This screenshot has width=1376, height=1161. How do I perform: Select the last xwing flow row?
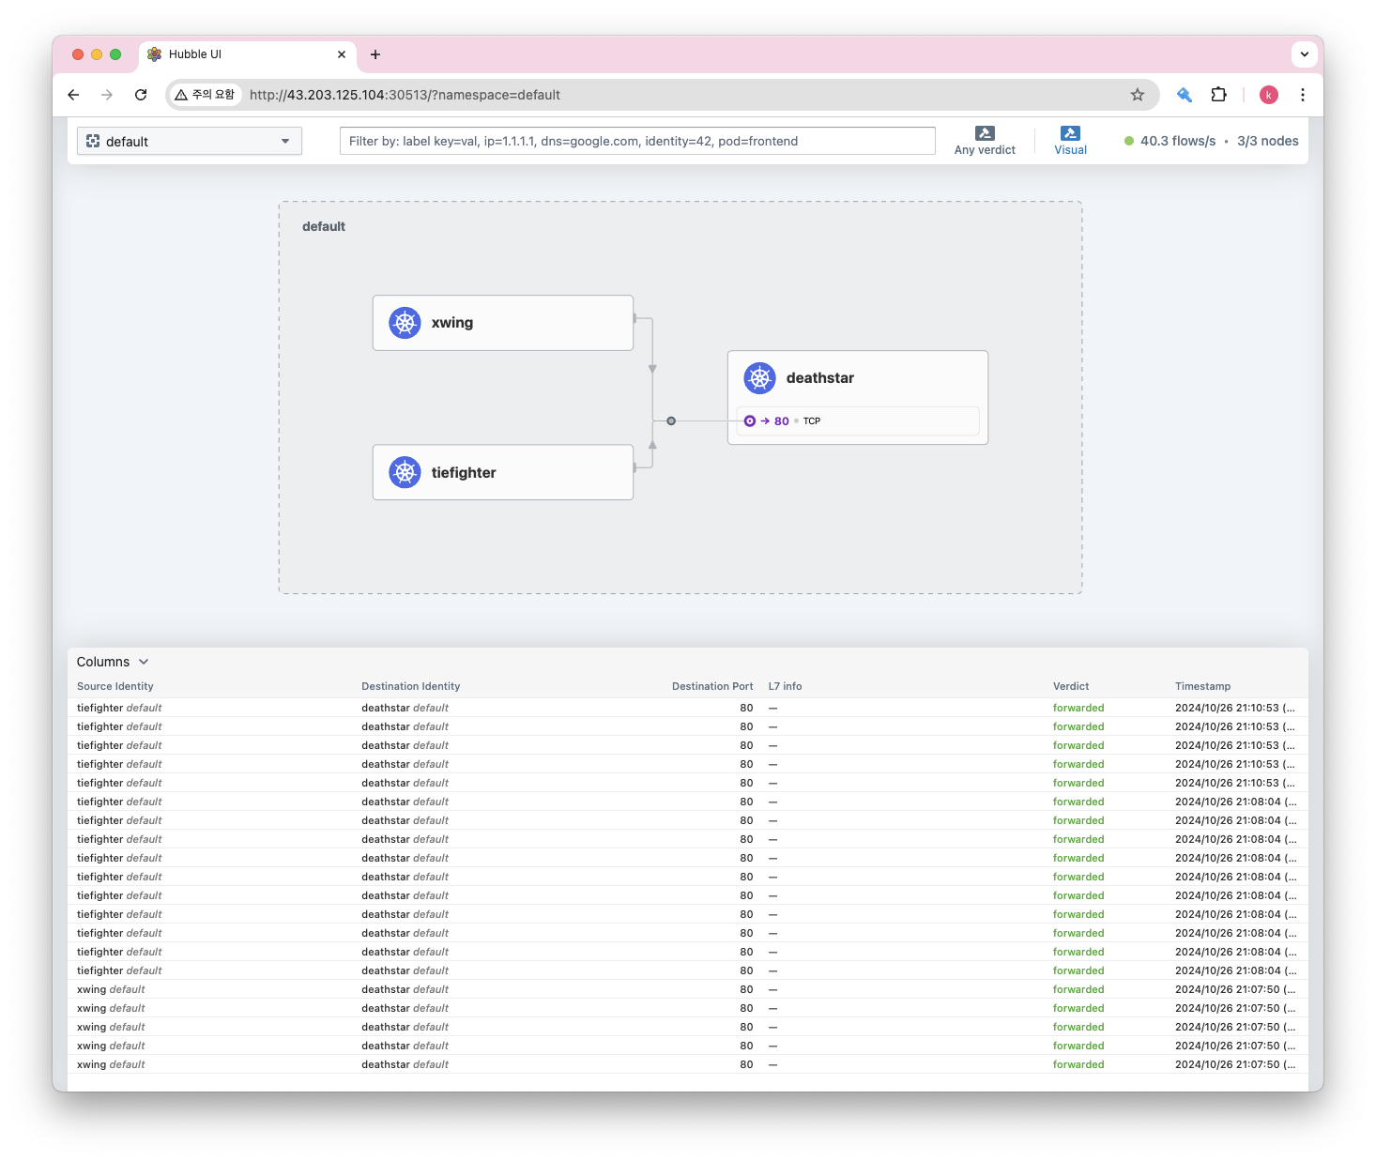tap(688, 1064)
